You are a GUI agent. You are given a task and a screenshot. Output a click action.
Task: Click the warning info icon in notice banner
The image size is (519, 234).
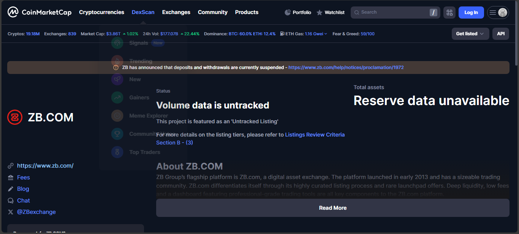(116, 68)
